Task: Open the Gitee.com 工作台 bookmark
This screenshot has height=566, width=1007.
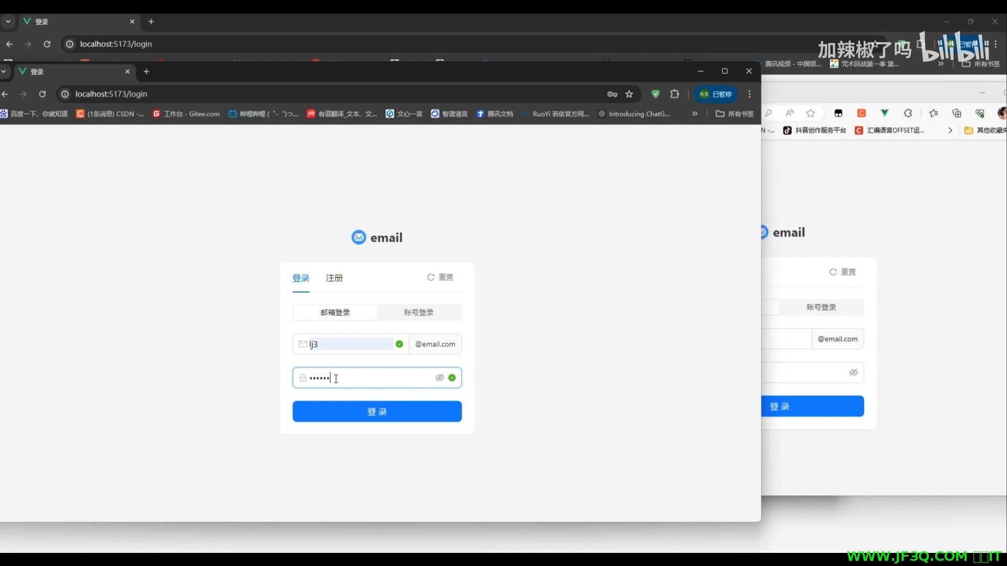Action: tap(186, 114)
